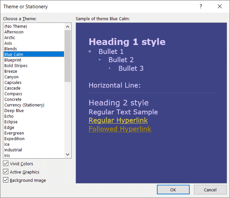Select the Arctic theme

tap(34, 38)
